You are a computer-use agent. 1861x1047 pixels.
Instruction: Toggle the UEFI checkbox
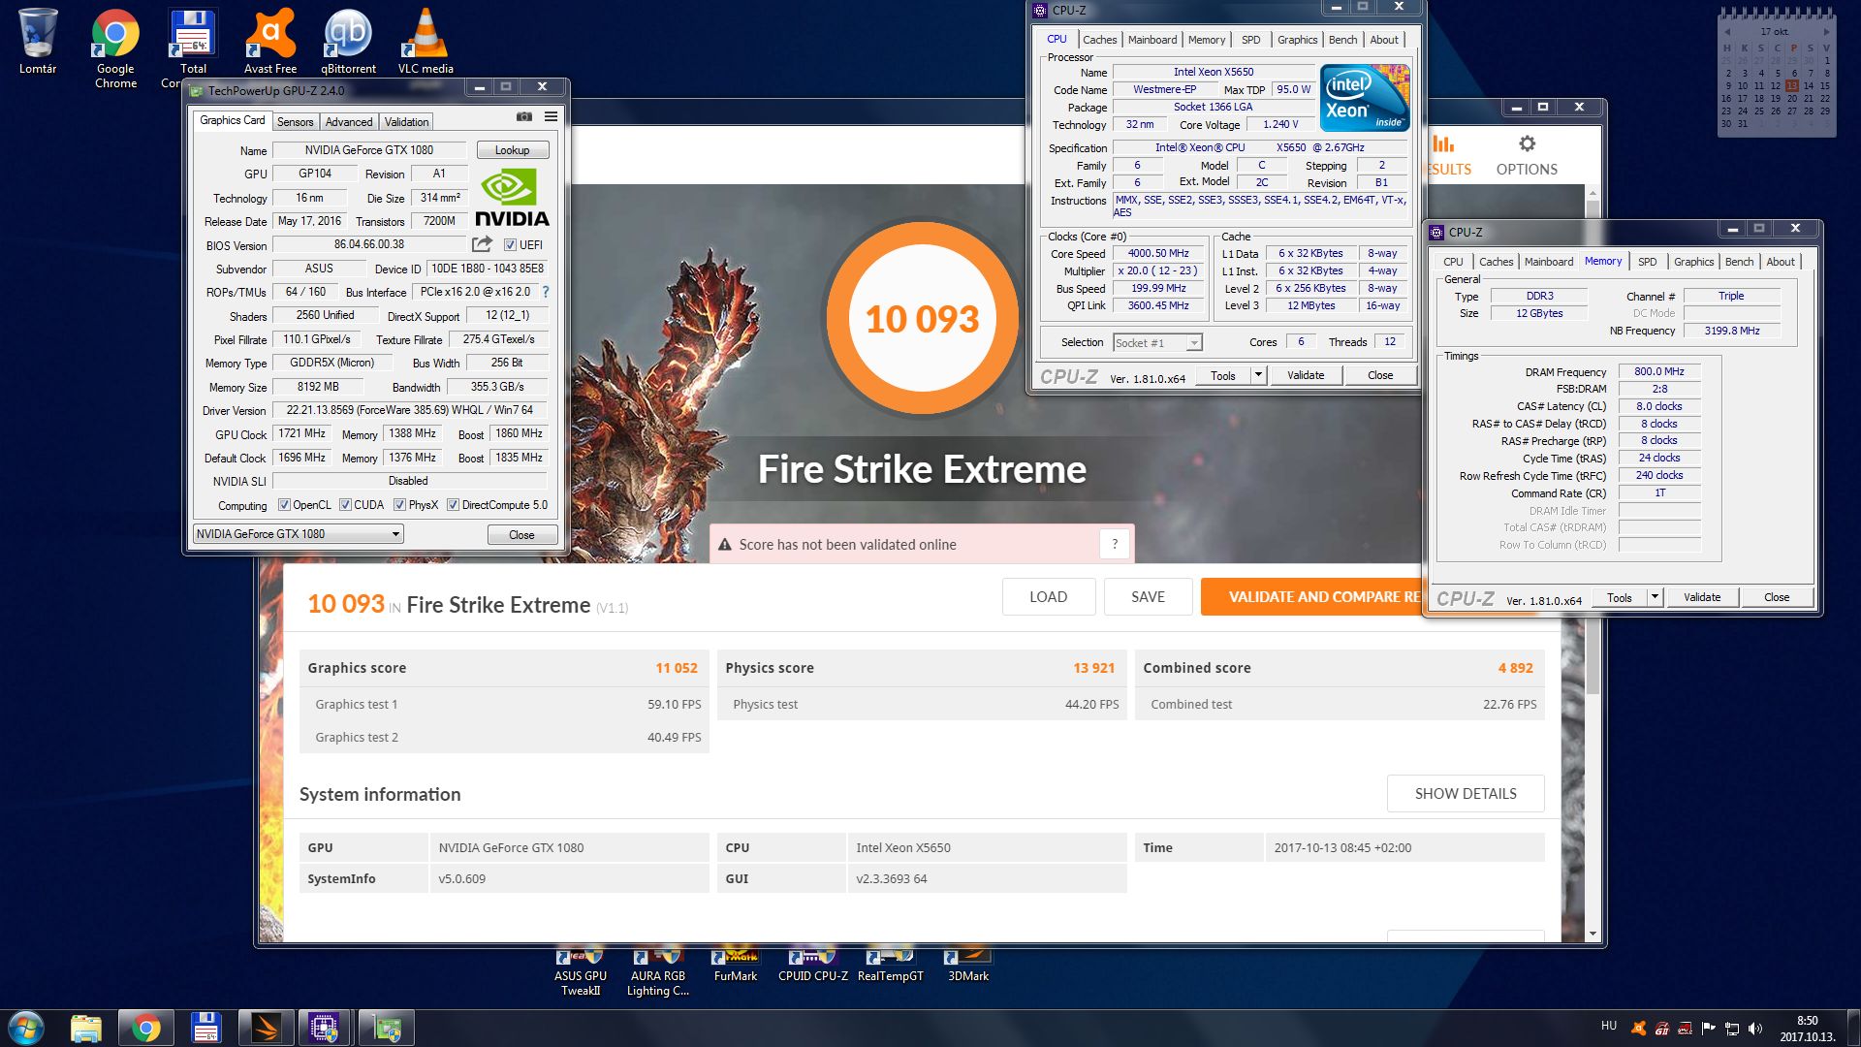pos(511,245)
